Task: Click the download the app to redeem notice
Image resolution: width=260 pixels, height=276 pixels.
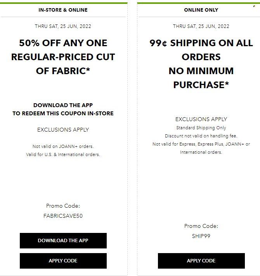Action: pyautogui.click(x=63, y=109)
